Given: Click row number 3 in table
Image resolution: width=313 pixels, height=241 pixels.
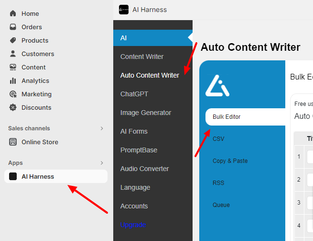Looking at the screenshot, I should coord(299,202).
